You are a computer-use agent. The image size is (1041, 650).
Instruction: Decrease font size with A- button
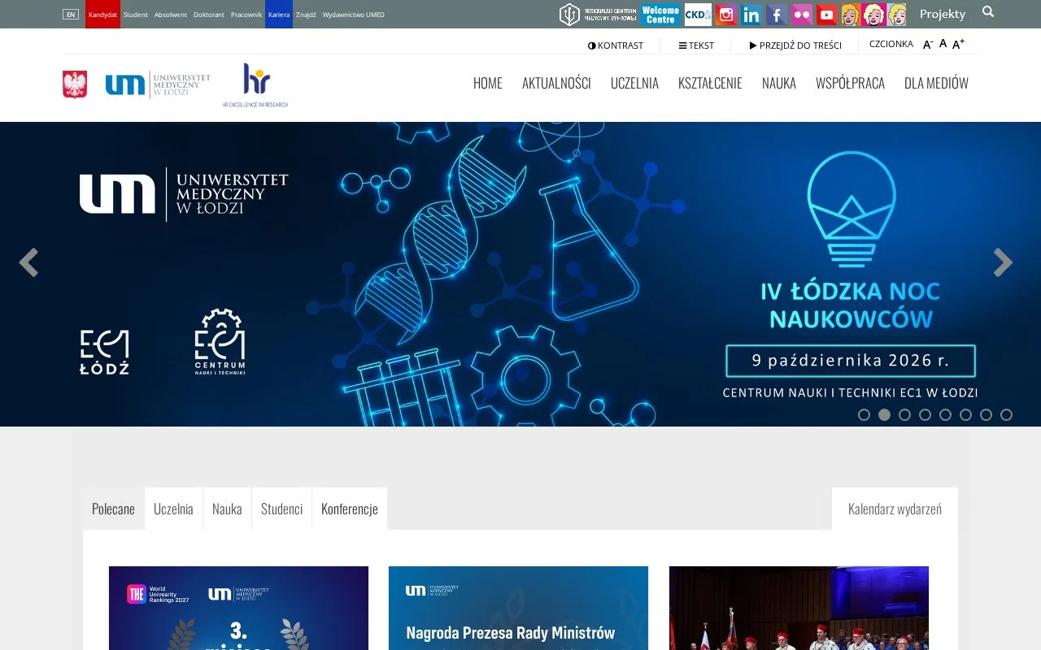coord(928,45)
